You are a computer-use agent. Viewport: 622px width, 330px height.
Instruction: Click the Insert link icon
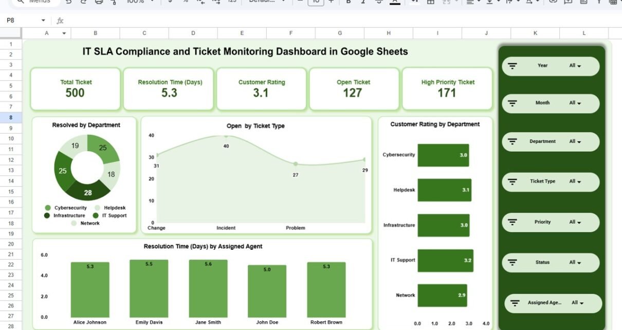point(553,2)
